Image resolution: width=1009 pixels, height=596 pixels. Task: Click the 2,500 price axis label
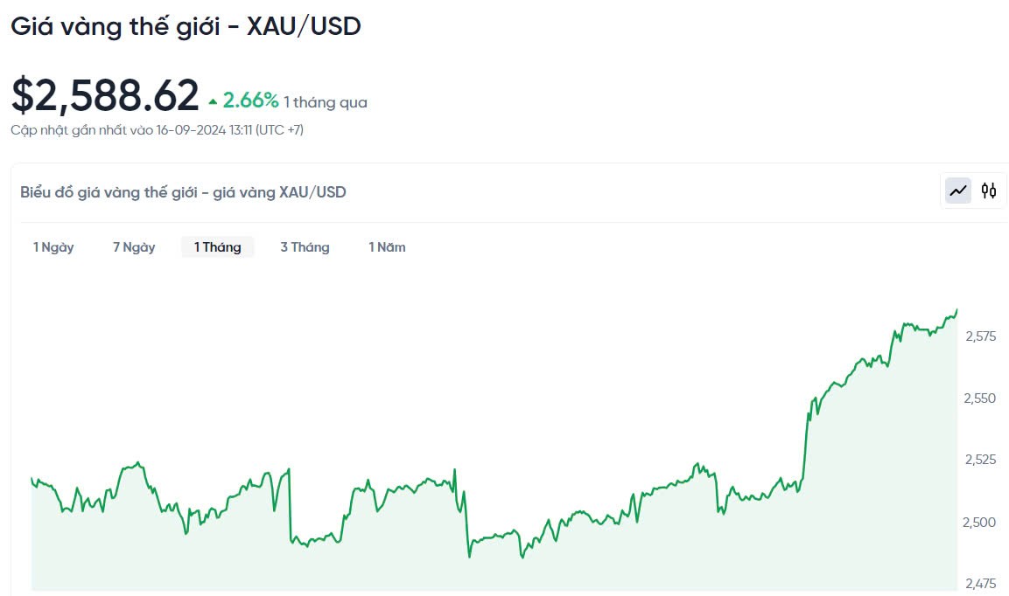tap(980, 522)
